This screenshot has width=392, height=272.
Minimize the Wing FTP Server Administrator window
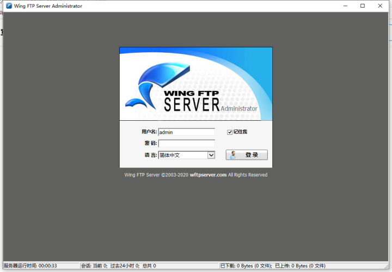point(346,6)
